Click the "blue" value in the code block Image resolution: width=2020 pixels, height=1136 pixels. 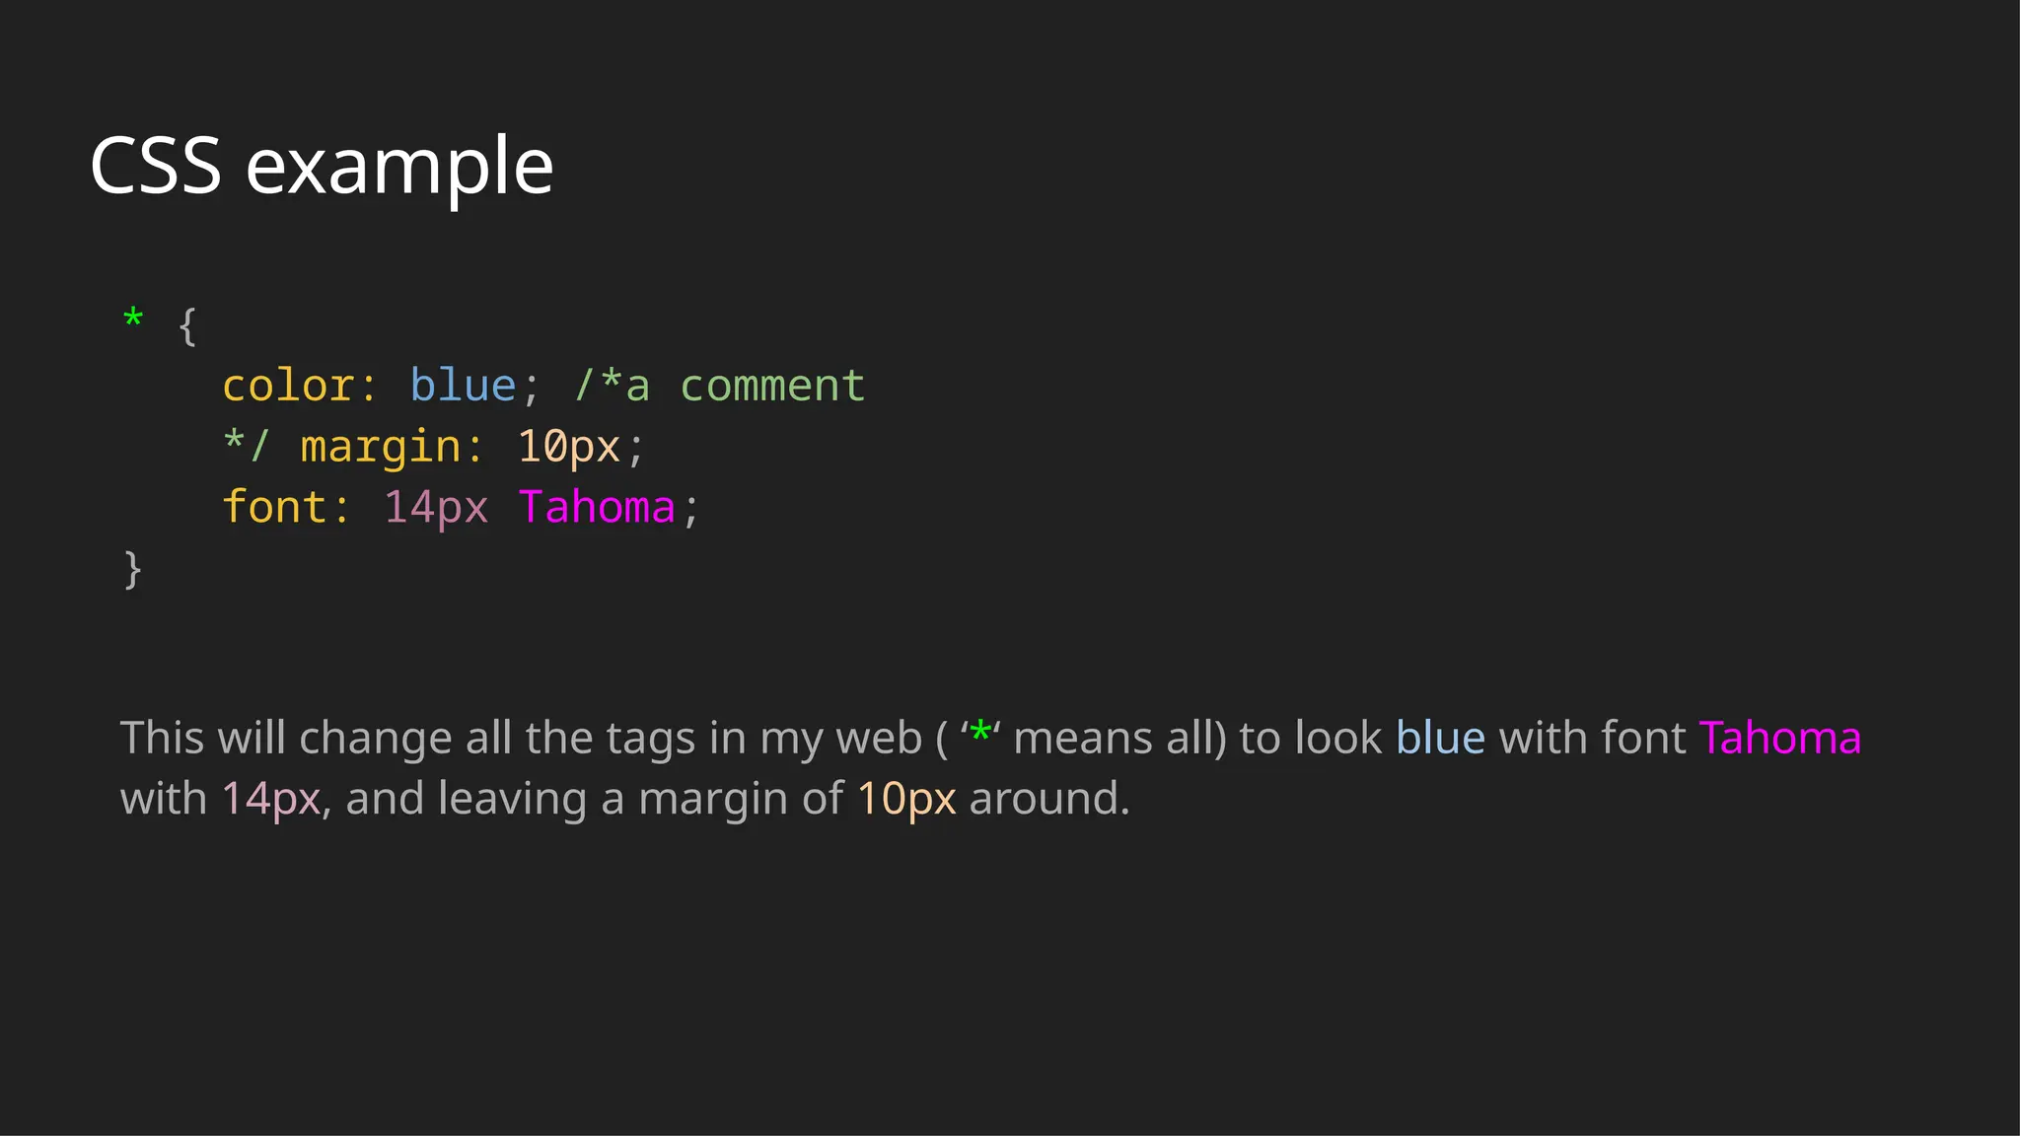tap(463, 386)
